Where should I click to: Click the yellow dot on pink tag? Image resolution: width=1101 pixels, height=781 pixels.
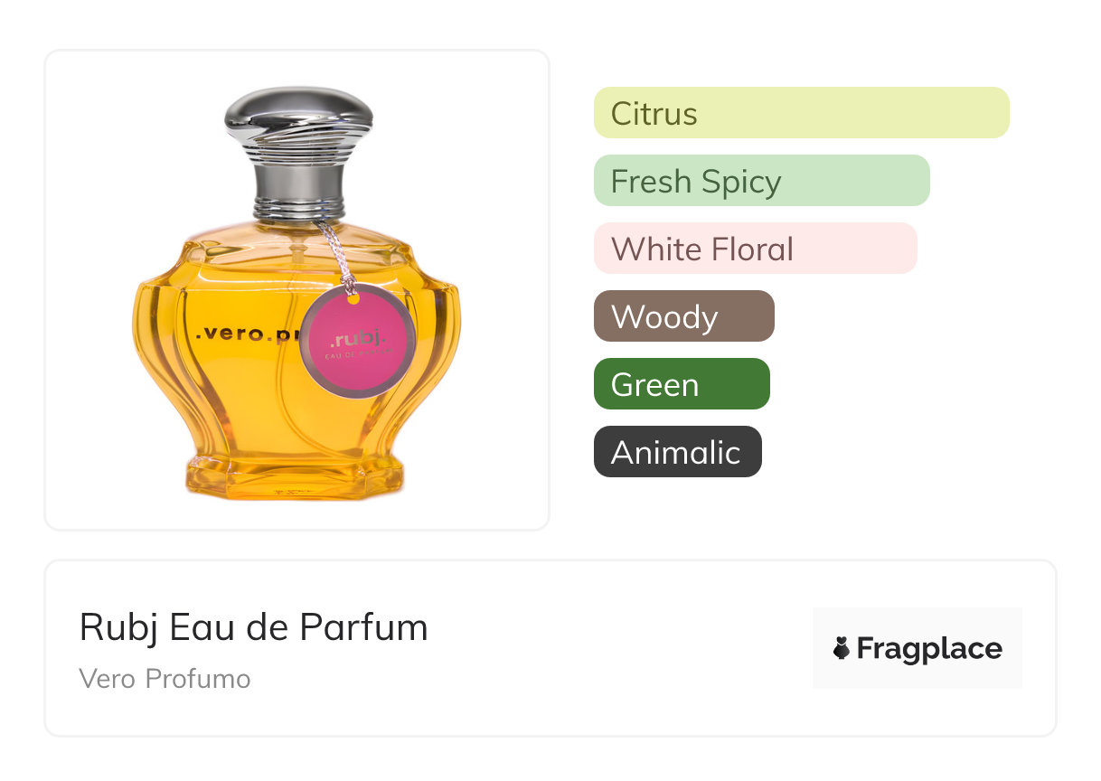[354, 298]
